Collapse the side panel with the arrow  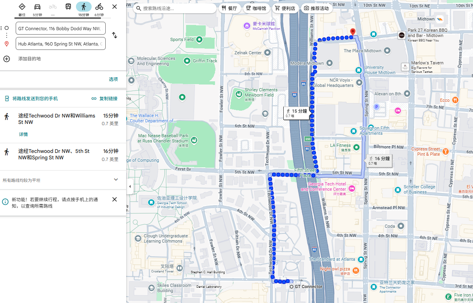[130, 187]
